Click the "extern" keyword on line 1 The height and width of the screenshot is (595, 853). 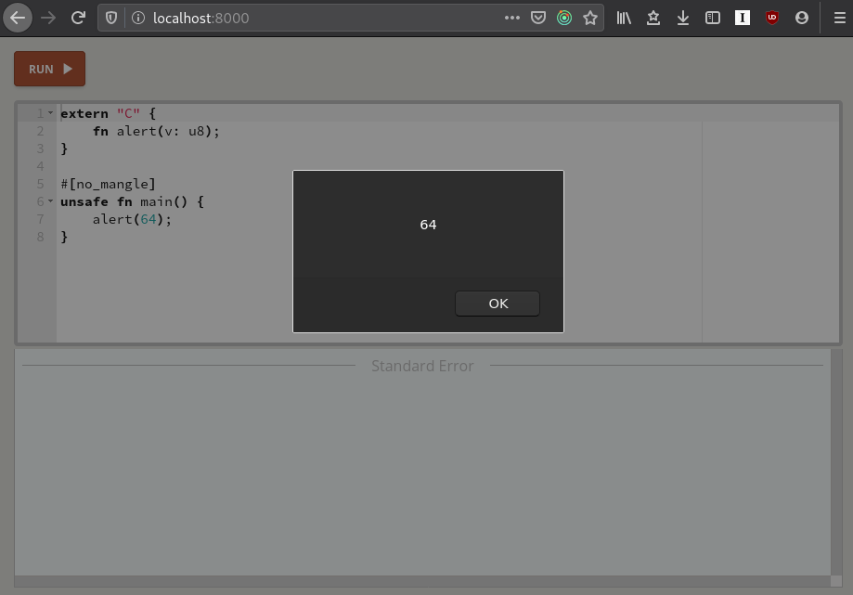click(84, 113)
